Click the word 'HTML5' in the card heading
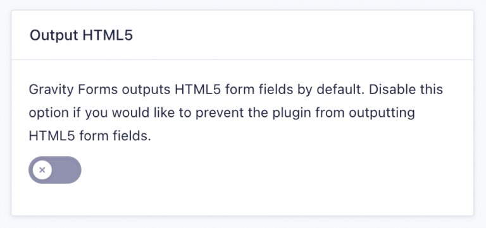The image size is (486, 228). [108, 35]
